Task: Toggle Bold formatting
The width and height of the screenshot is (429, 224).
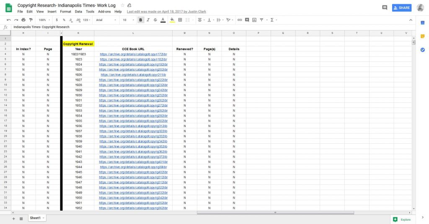Action: 141,20
